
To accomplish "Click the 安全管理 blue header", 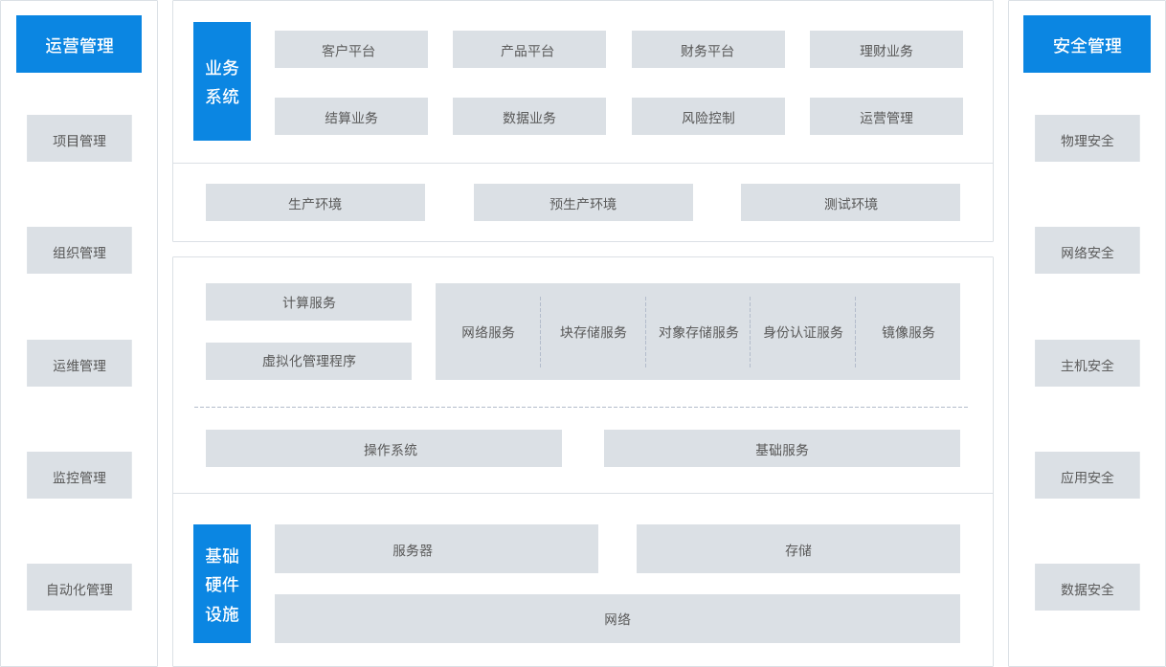I will (1087, 44).
